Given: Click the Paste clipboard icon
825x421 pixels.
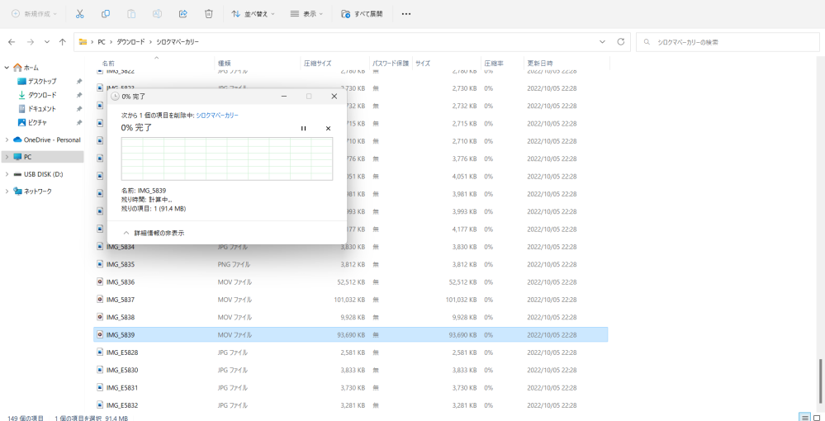Looking at the screenshot, I should point(131,14).
